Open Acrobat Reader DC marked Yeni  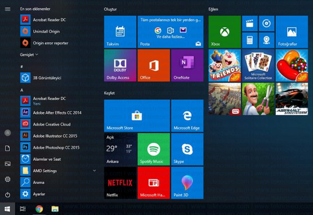(x=59, y=101)
